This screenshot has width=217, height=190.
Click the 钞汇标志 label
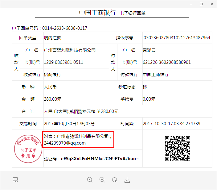pos(127,87)
